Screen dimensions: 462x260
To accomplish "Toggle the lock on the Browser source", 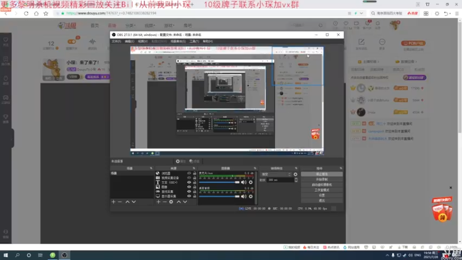I will point(195,173).
